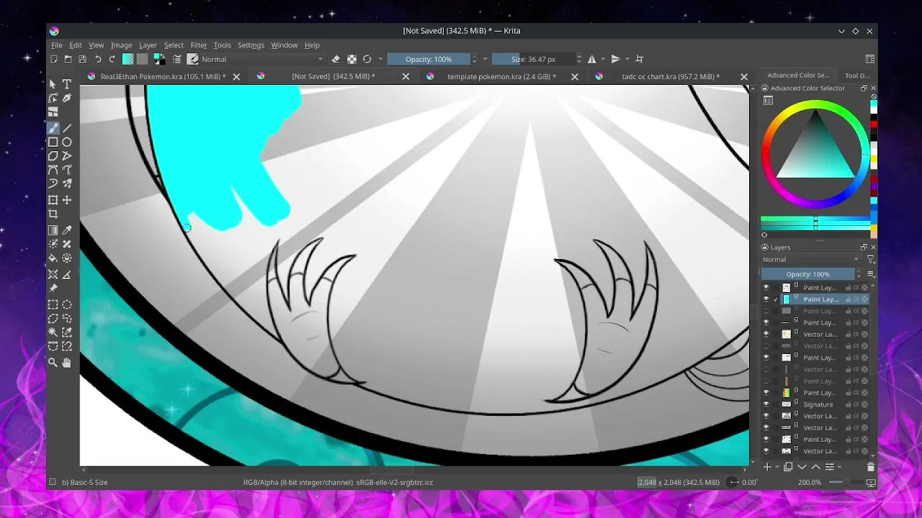Switch to Real3Ethan Pokemon.kra document tab

[x=163, y=76]
